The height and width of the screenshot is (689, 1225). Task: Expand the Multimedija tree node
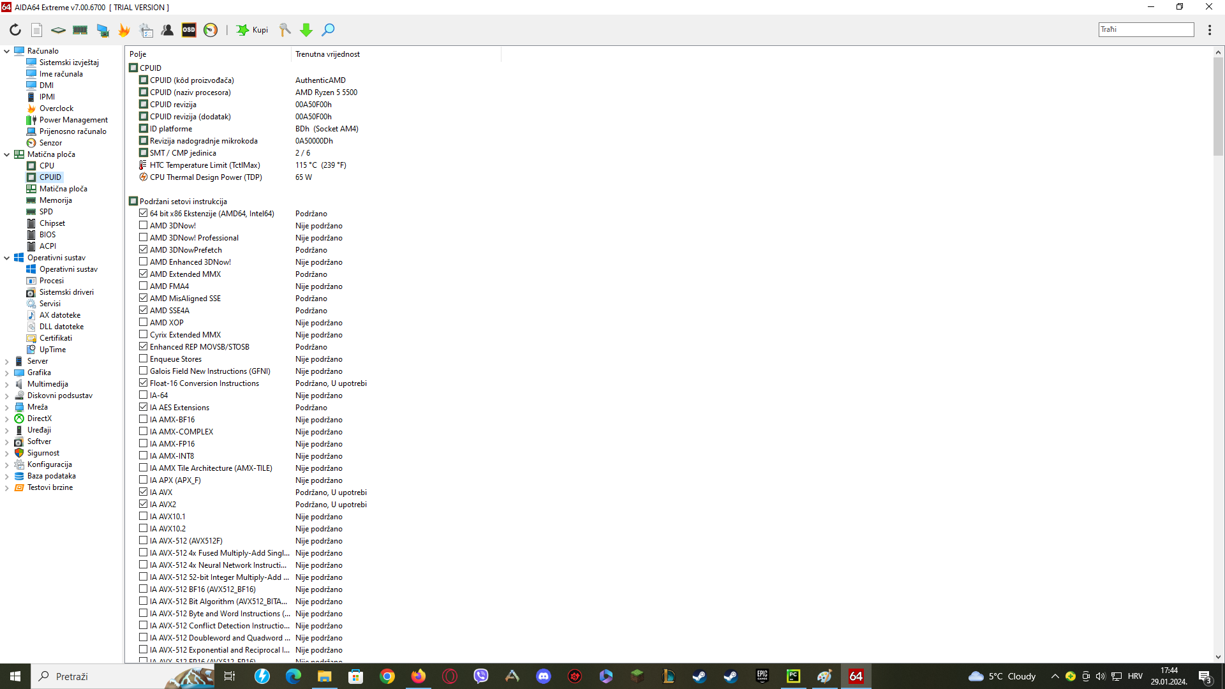[7, 384]
